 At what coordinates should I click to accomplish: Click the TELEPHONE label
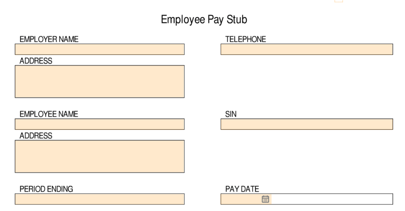click(246, 39)
